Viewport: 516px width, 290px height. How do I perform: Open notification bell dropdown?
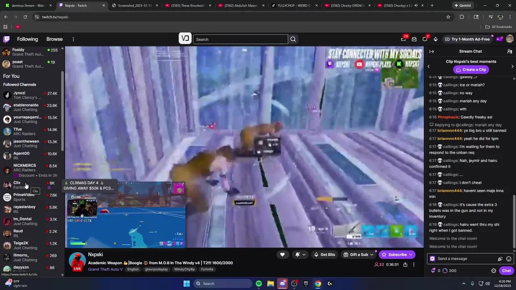(300, 255)
